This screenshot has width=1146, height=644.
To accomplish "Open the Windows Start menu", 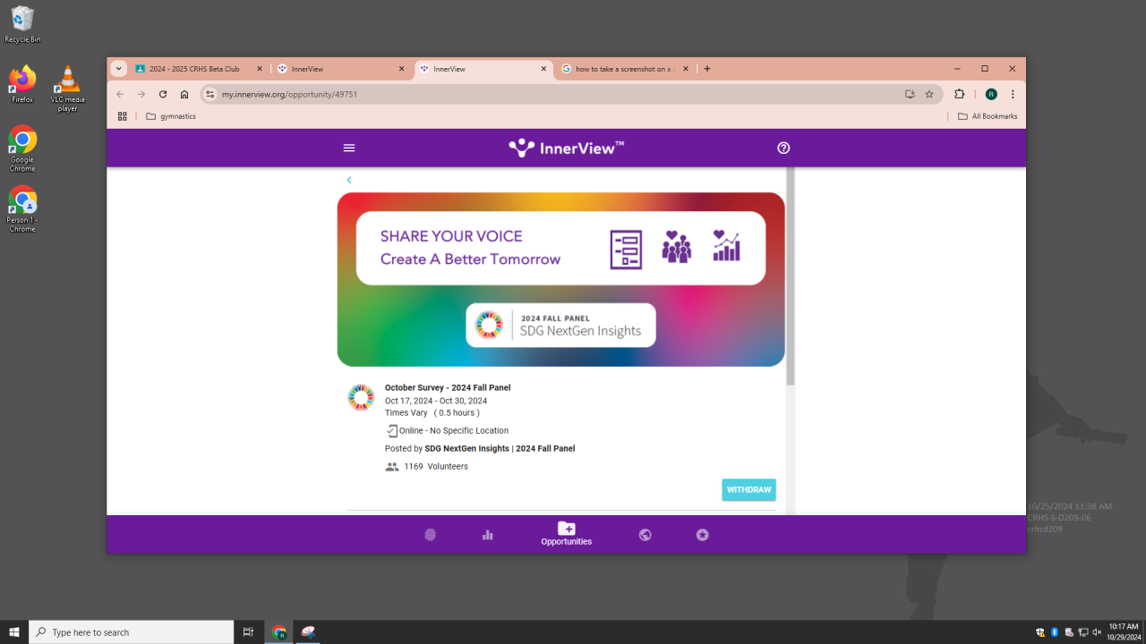I will tap(14, 632).
